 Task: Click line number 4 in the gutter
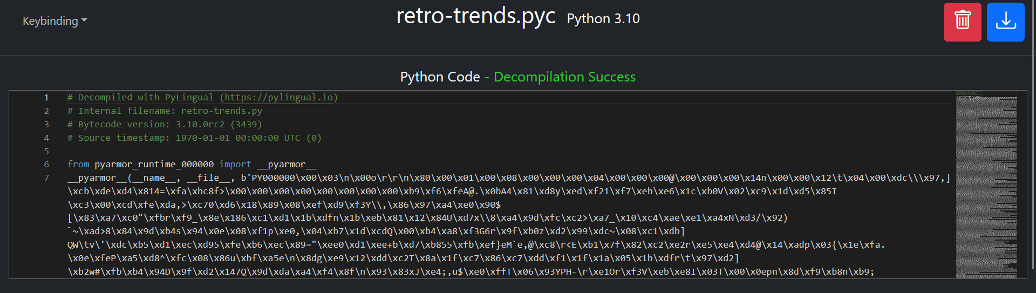[x=46, y=138]
